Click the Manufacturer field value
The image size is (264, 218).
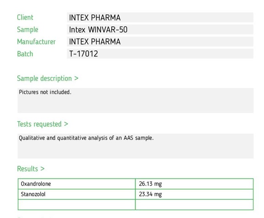tap(160, 42)
